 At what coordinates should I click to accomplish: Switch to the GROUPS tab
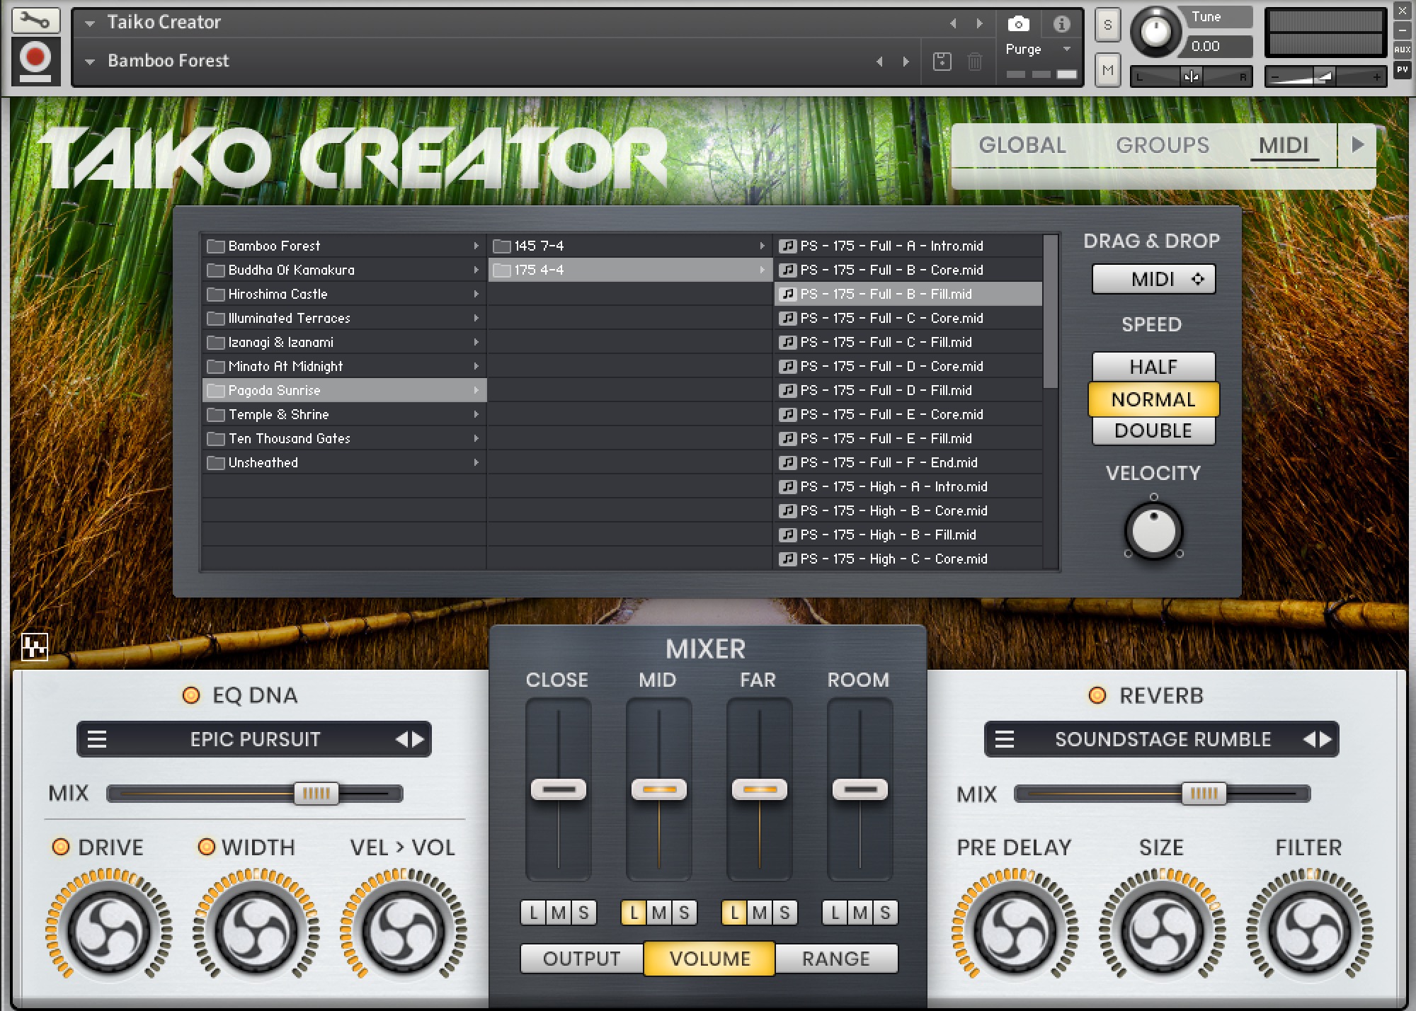click(1163, 145)
